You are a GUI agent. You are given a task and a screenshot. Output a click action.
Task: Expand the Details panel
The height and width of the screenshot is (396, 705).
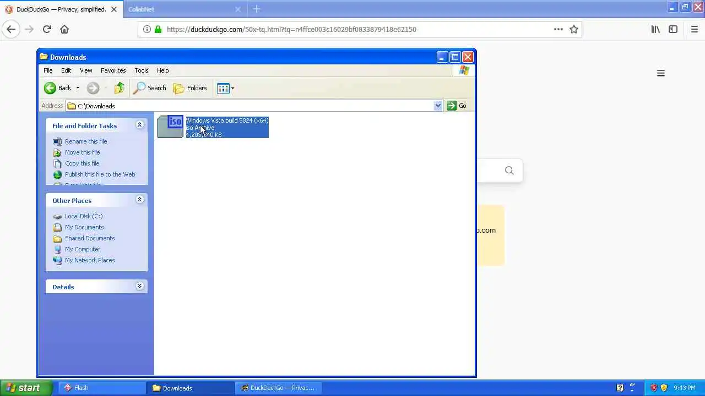(x=139, y=286)
